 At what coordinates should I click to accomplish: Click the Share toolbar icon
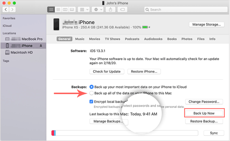110,10
